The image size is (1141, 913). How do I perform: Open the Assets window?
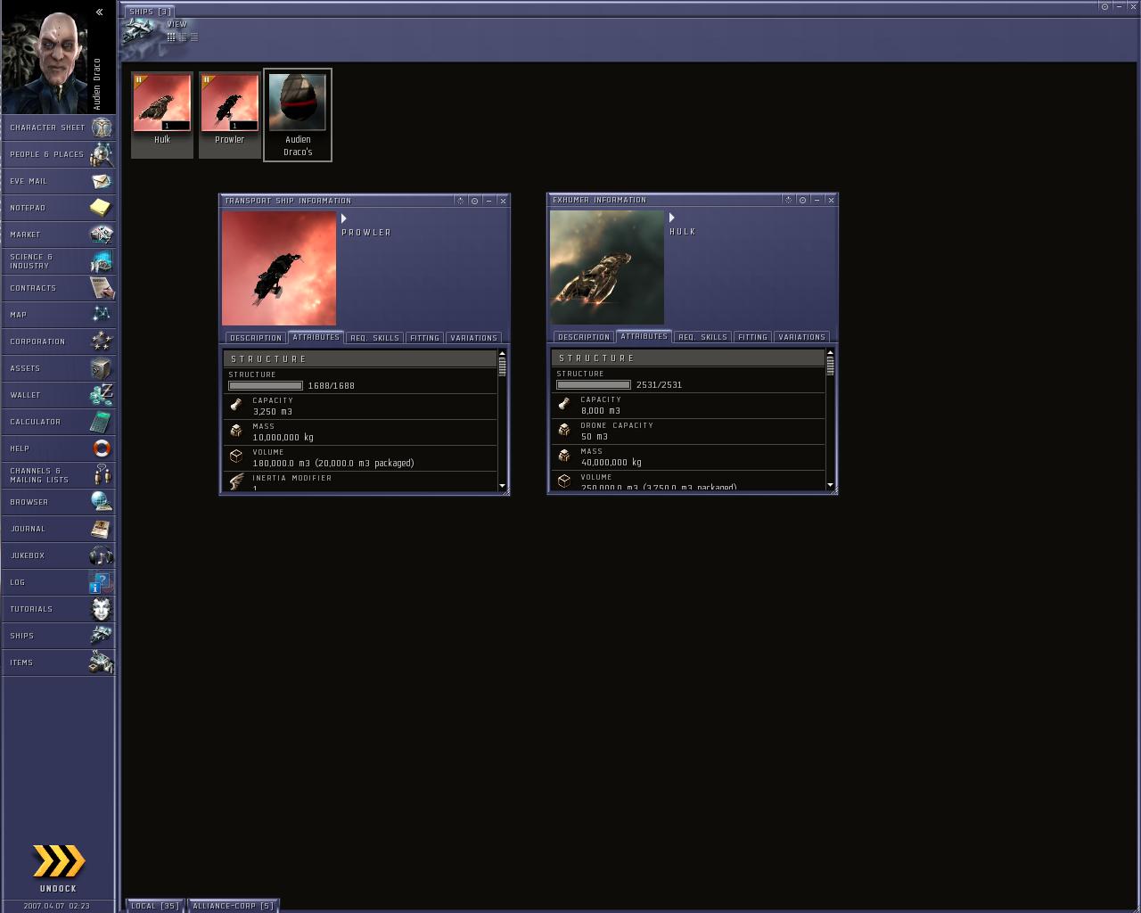pyautogui.click(x=58, y=368)
